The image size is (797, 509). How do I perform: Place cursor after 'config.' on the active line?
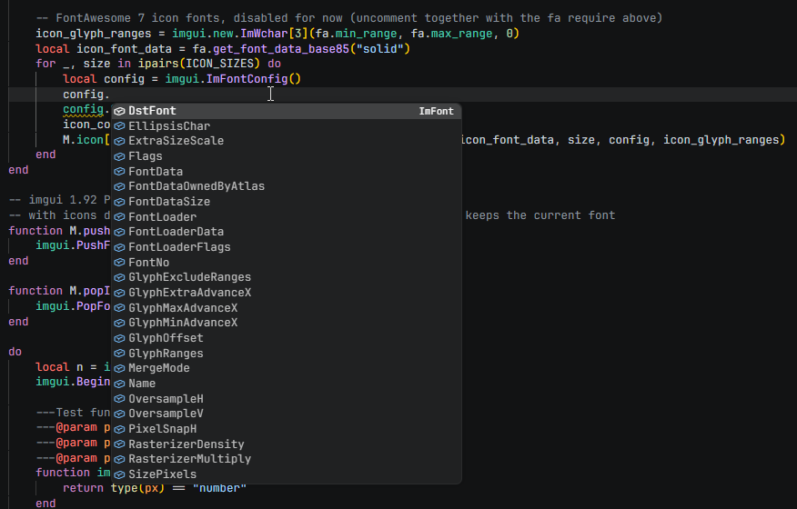[110, 95]
